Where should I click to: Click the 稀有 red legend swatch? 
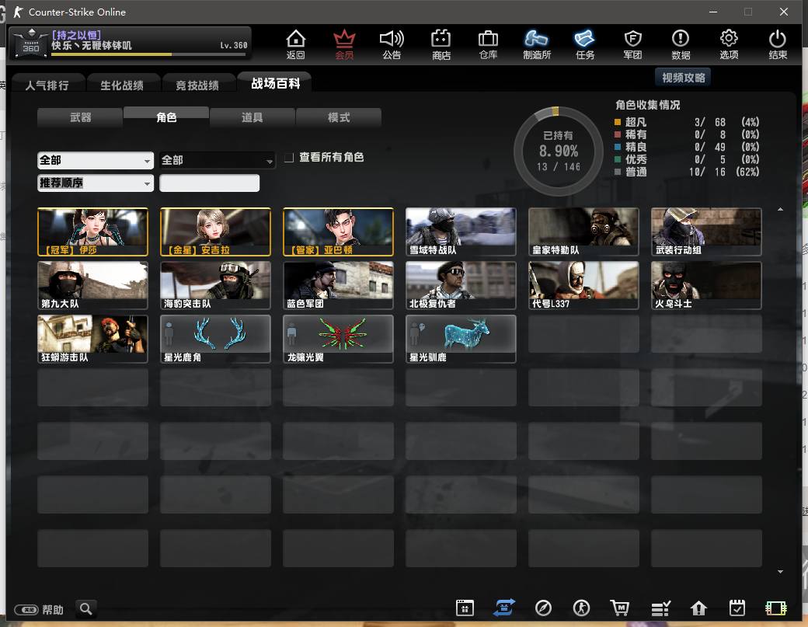[618, 134]
